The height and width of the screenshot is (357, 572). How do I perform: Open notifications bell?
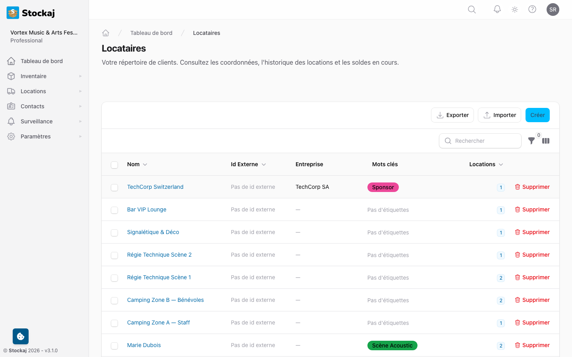pos(497,10)
